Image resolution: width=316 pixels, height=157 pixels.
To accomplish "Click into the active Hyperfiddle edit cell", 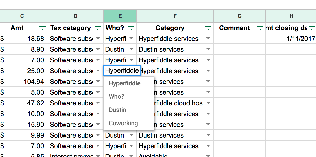I will click(122, 71).
